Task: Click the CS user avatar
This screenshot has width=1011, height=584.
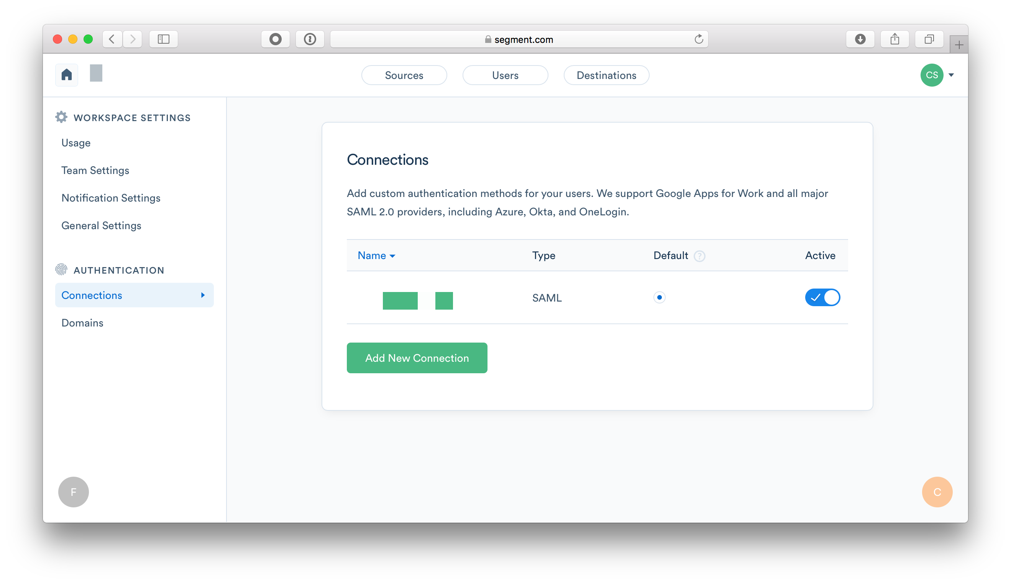Action: point(932,75)
